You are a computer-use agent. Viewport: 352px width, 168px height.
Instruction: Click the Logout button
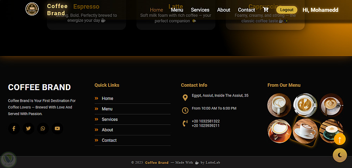coord(287,10)
